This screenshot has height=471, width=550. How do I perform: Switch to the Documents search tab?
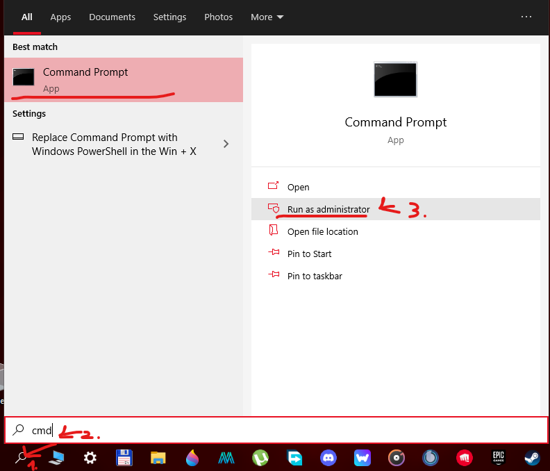click(x=112, y=17)
